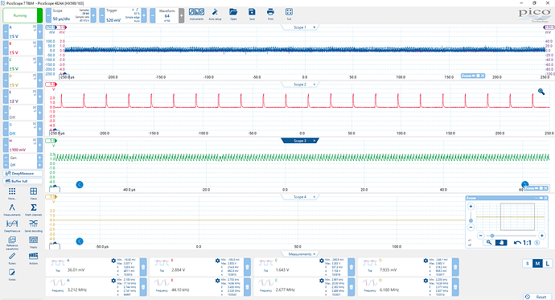This screenshot has height=300, width=555.
Task: Open channel C ±5 V range options
Action: (x=23, y=64)
